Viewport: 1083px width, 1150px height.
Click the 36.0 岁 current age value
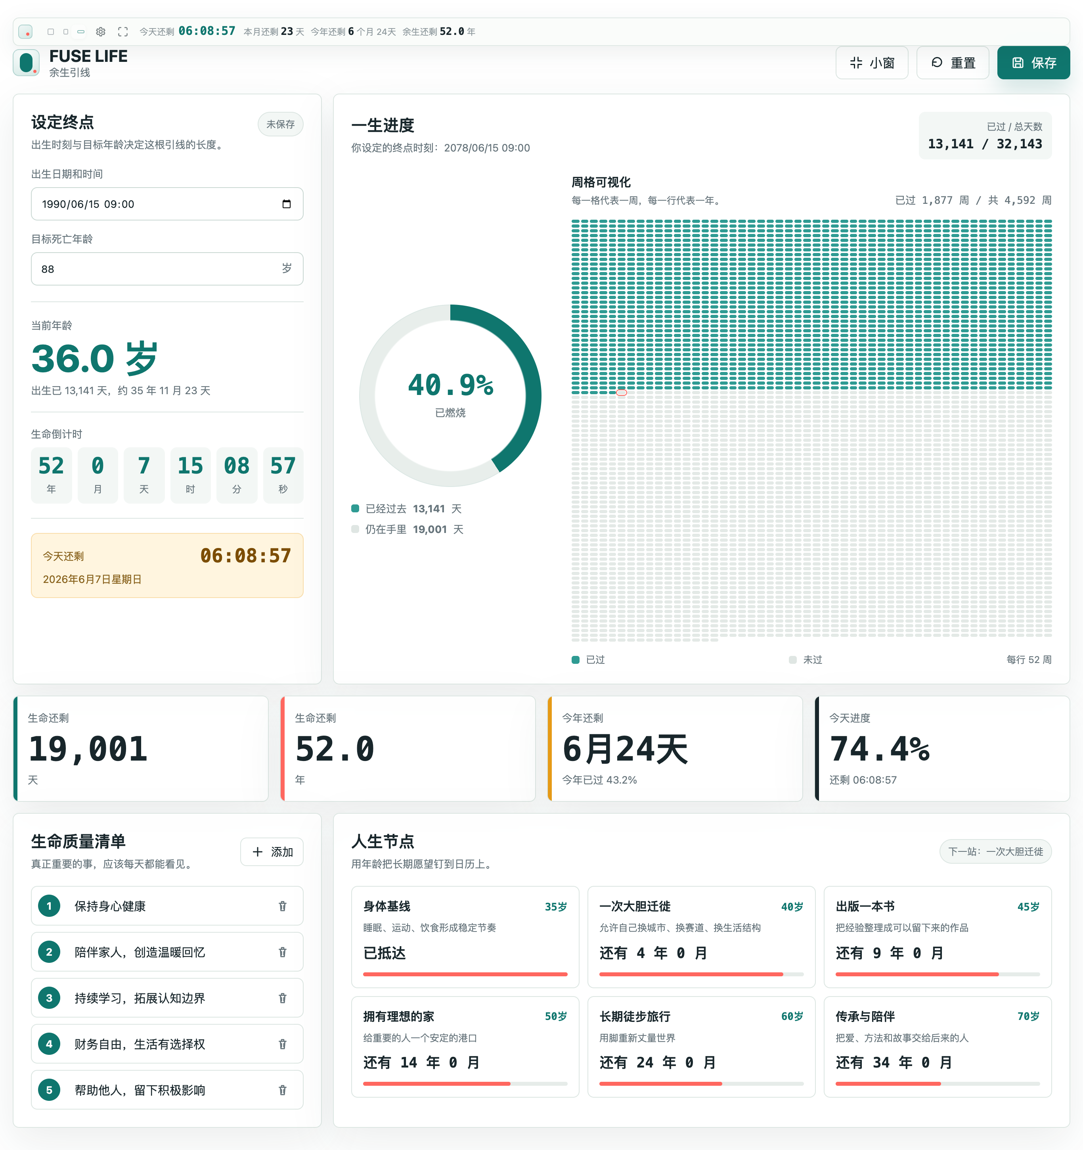(x=94, y=358)
